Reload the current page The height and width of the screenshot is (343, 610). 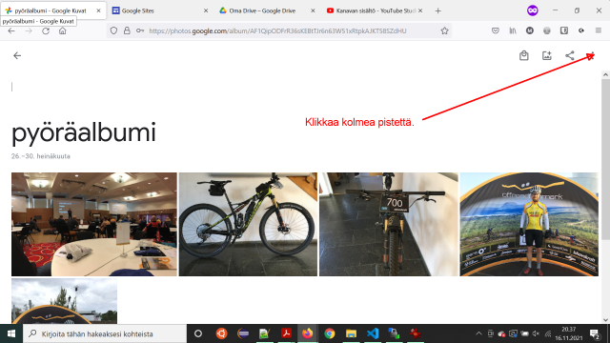tap(46, 30)
